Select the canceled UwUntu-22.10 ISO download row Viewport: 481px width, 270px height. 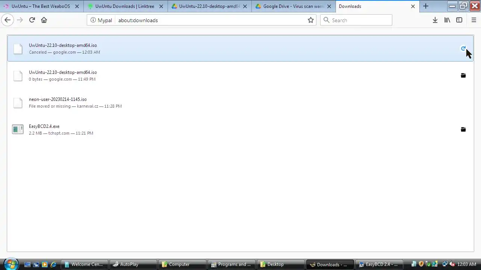(240, 48)
